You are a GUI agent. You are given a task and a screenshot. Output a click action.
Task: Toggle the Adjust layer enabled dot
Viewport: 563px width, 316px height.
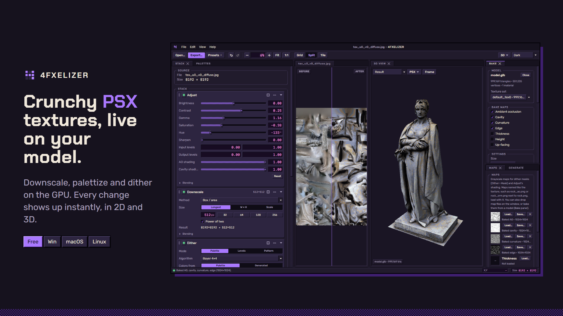184,95
